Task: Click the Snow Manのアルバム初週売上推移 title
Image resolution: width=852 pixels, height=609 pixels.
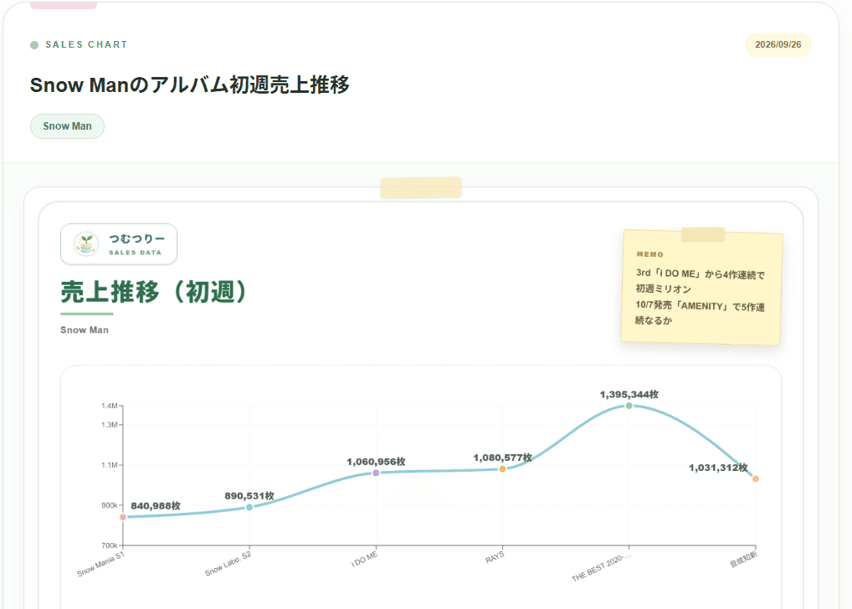Action: point(190,84)
